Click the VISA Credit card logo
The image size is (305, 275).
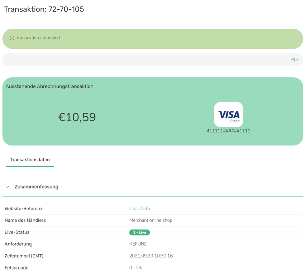pyautogui.click(x=229, y=115)
